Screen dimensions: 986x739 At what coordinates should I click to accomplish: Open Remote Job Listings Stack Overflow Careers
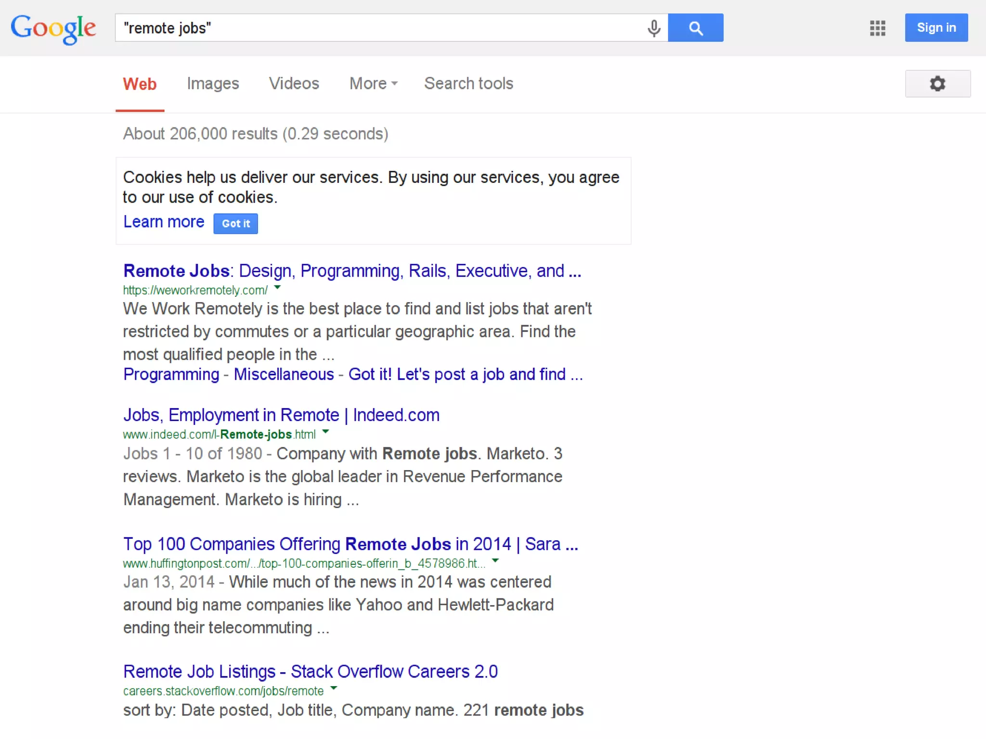coord(310,671)
